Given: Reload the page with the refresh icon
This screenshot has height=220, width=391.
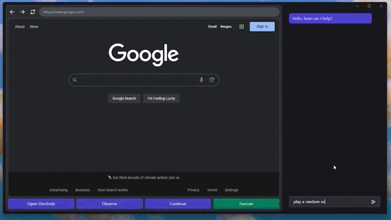Looking at the screenshot, I should (x=32, y=12).
